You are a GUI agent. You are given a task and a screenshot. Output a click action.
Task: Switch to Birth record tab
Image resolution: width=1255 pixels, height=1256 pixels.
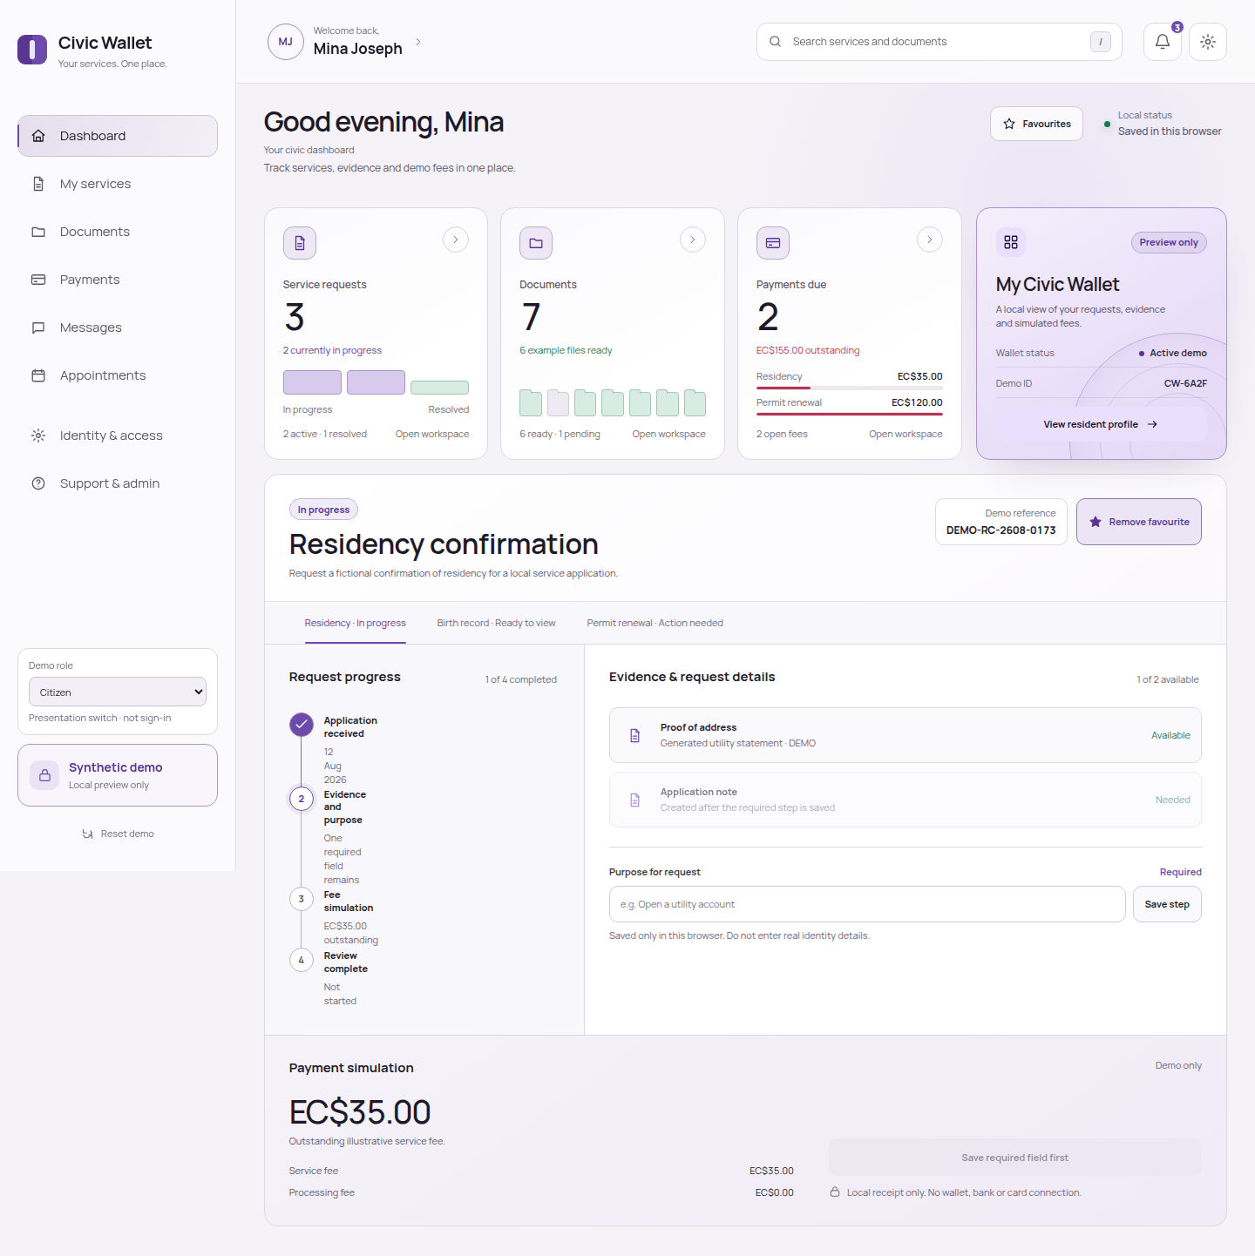(x=496, y=623)
